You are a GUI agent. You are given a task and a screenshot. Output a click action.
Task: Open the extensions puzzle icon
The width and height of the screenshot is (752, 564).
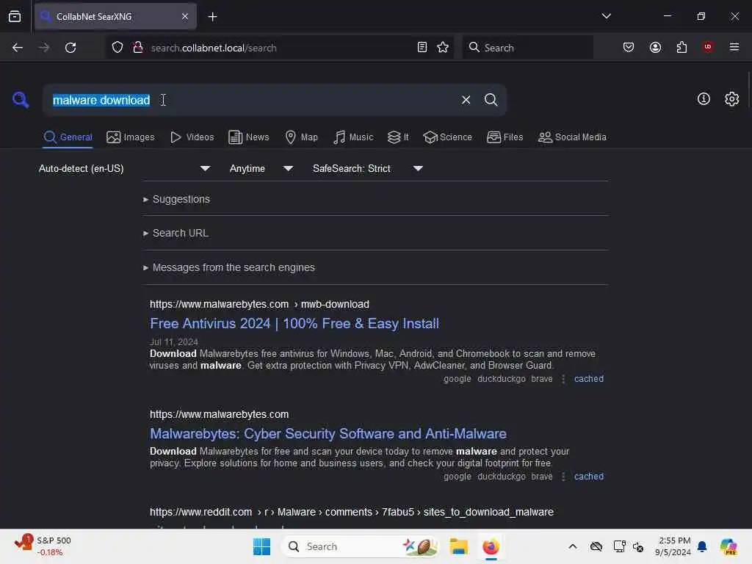click(681, 47)
